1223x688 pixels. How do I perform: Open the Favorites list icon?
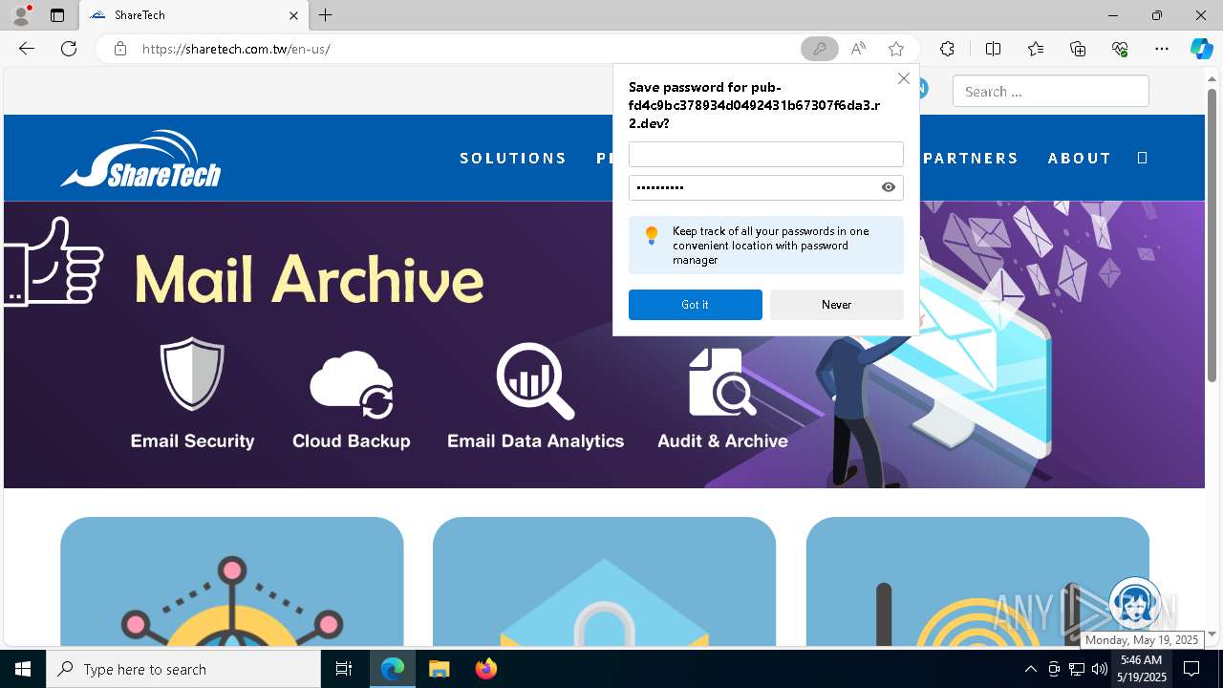pos(1036,49)
